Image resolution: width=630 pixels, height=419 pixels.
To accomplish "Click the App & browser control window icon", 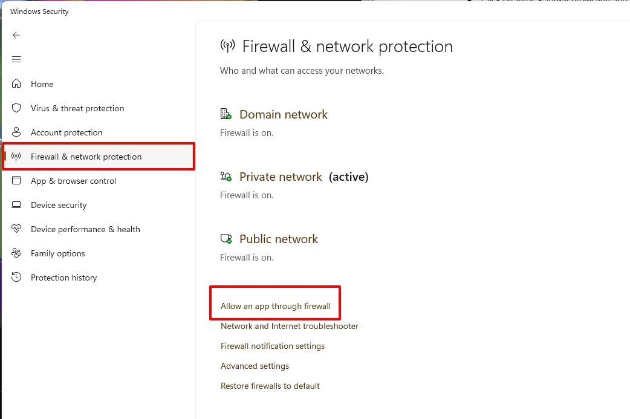I will [16, 180].
